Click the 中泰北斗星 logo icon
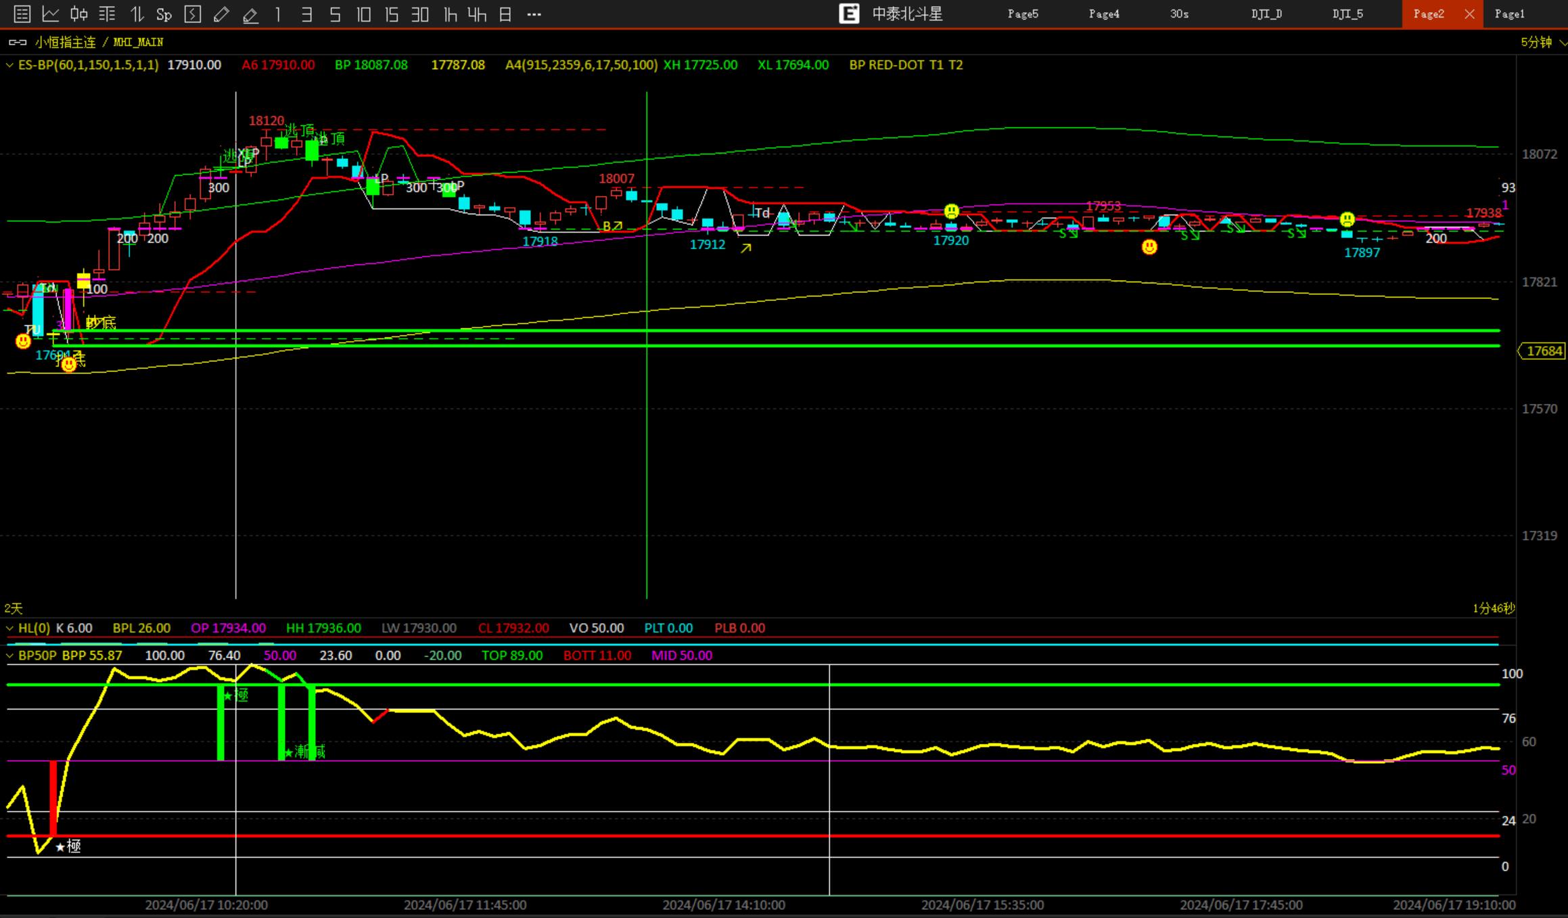The width and height of the screenshot is (1568, 918). (849, 14)
